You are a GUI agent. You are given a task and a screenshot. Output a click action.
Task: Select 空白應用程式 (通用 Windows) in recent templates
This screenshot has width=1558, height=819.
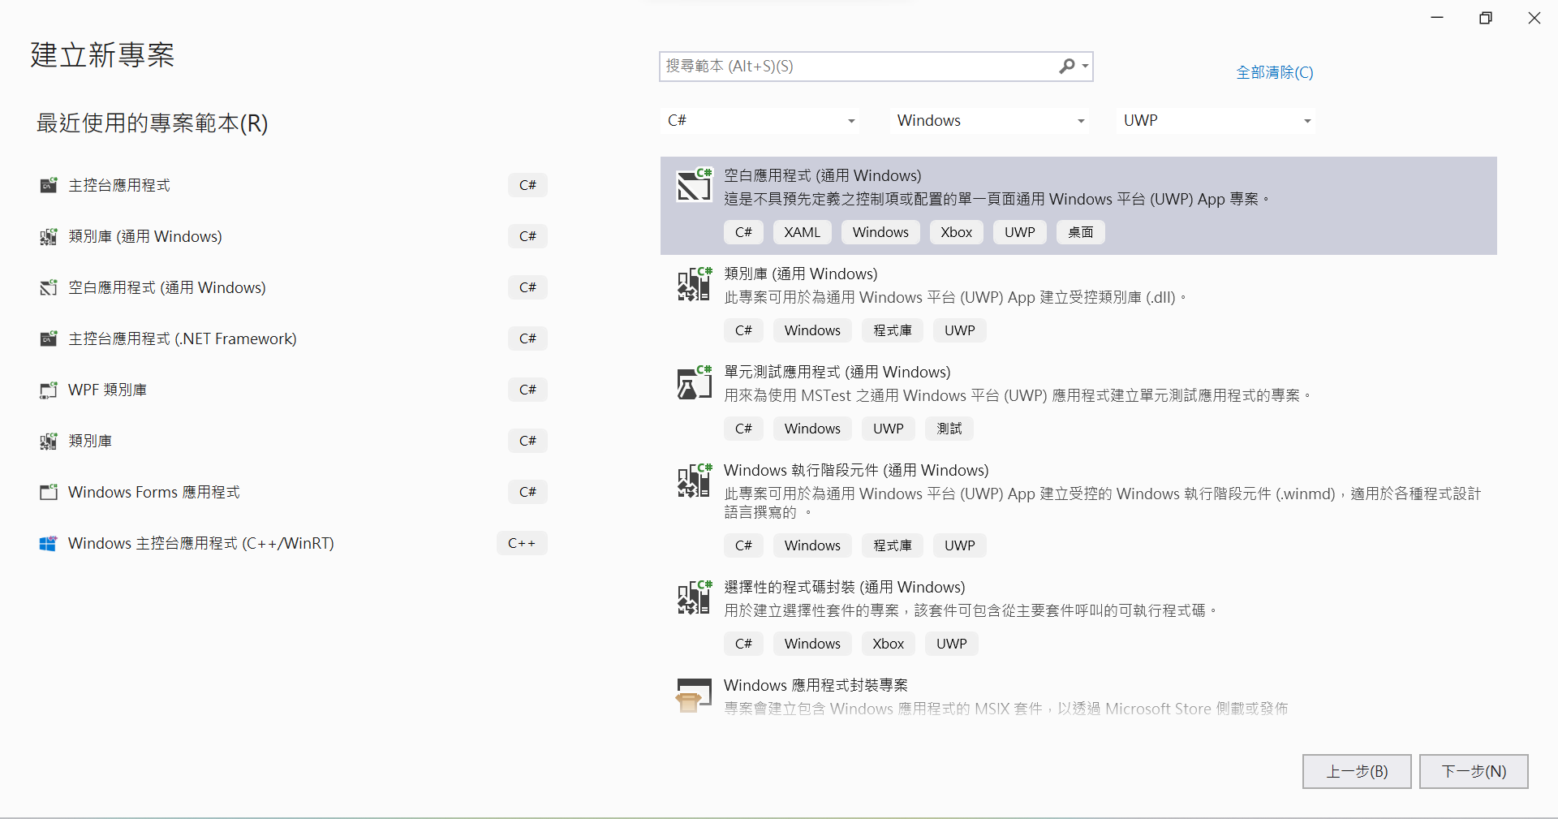294,287
